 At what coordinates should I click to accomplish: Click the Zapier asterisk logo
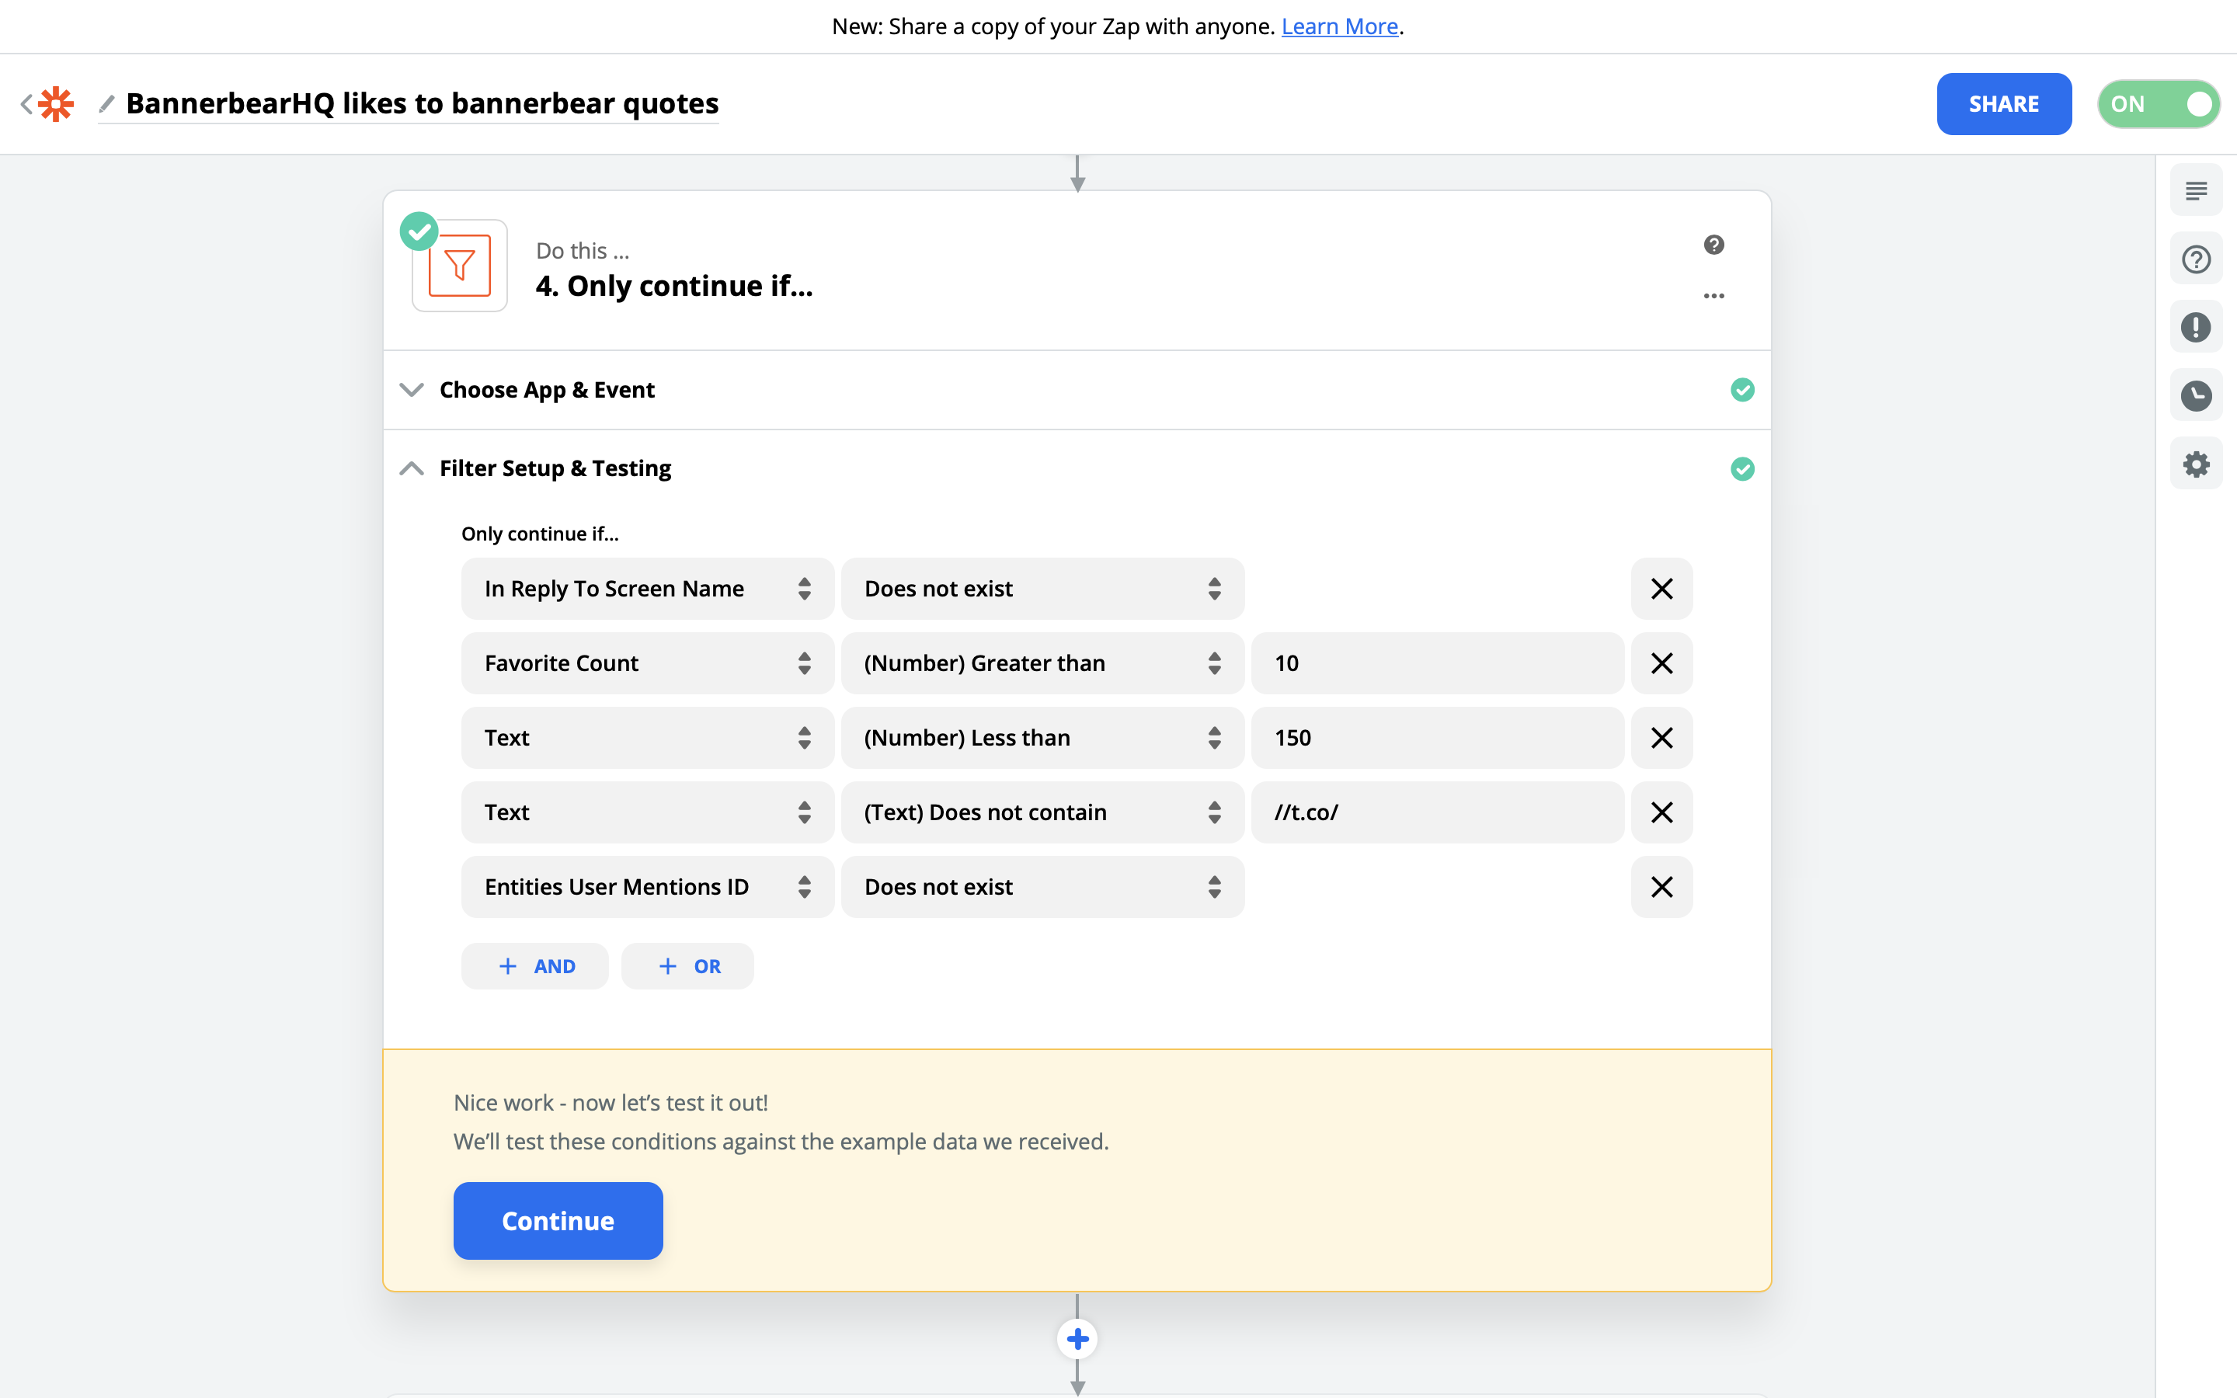click(x=57, y=103)
